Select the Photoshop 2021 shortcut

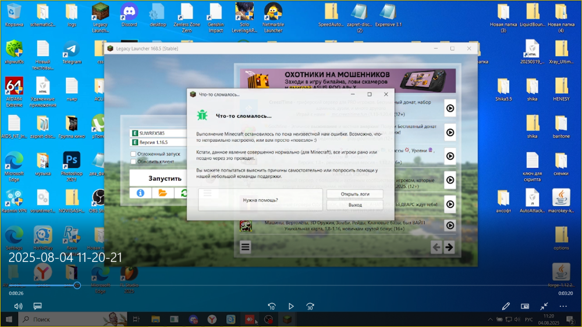pos(71,167)
